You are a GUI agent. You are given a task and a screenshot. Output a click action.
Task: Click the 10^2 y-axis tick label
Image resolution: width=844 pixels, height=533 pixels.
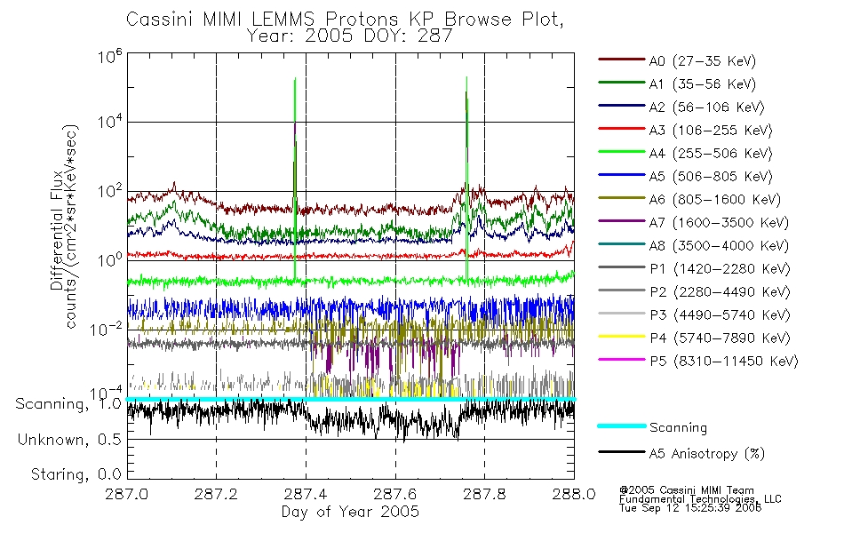coord(110,191)
